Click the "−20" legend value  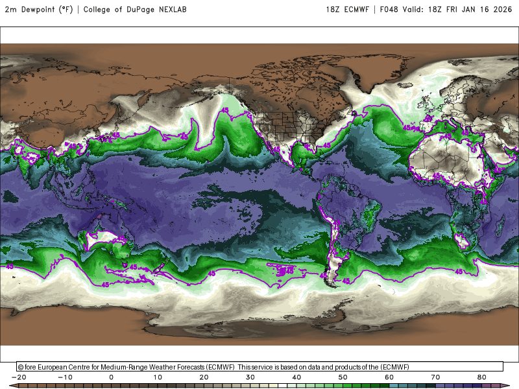pyautogui.click(x=19, y=377)
